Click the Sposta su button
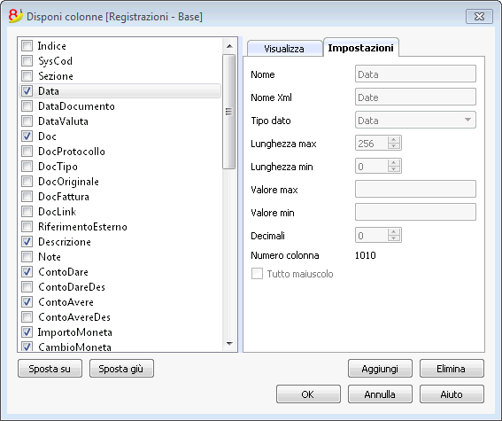Viewport: 502px width, 421px height. 50,369
